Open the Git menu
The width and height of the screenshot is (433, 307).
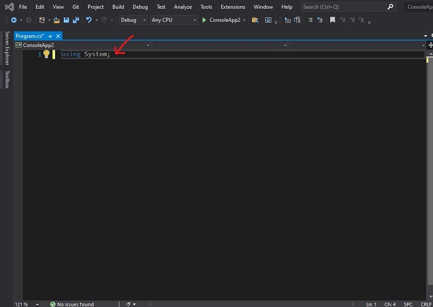pyautogui.click(x=76, y=7)
